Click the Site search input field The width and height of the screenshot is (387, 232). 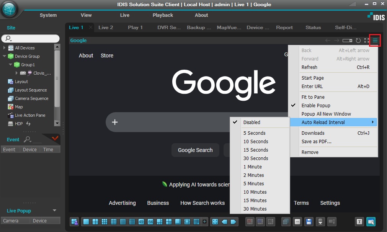point(30,38)
